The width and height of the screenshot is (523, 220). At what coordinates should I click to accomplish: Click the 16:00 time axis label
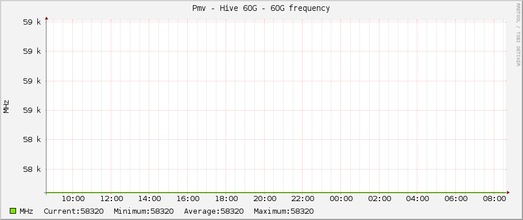(x=188, y=199)
